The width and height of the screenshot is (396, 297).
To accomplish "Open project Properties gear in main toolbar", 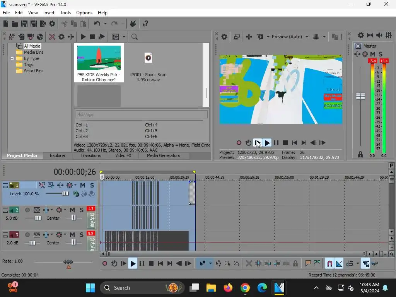I will [x=52, y=24].
